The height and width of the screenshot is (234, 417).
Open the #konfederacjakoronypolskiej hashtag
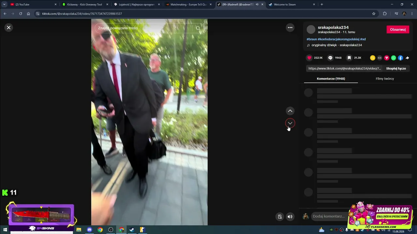click(x=338, y=39)
